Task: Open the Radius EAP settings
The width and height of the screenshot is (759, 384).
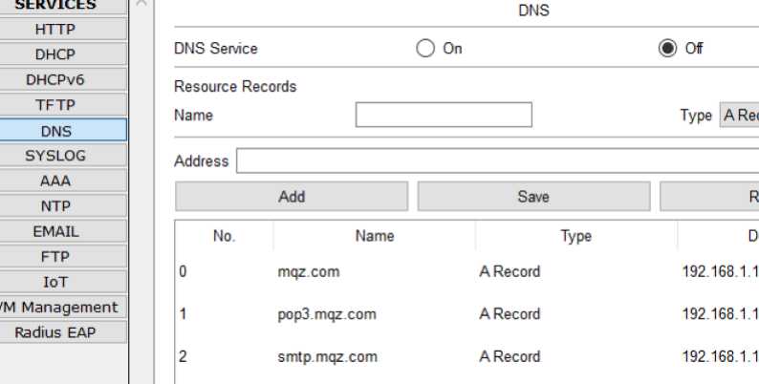Action: tap(55, 332)
